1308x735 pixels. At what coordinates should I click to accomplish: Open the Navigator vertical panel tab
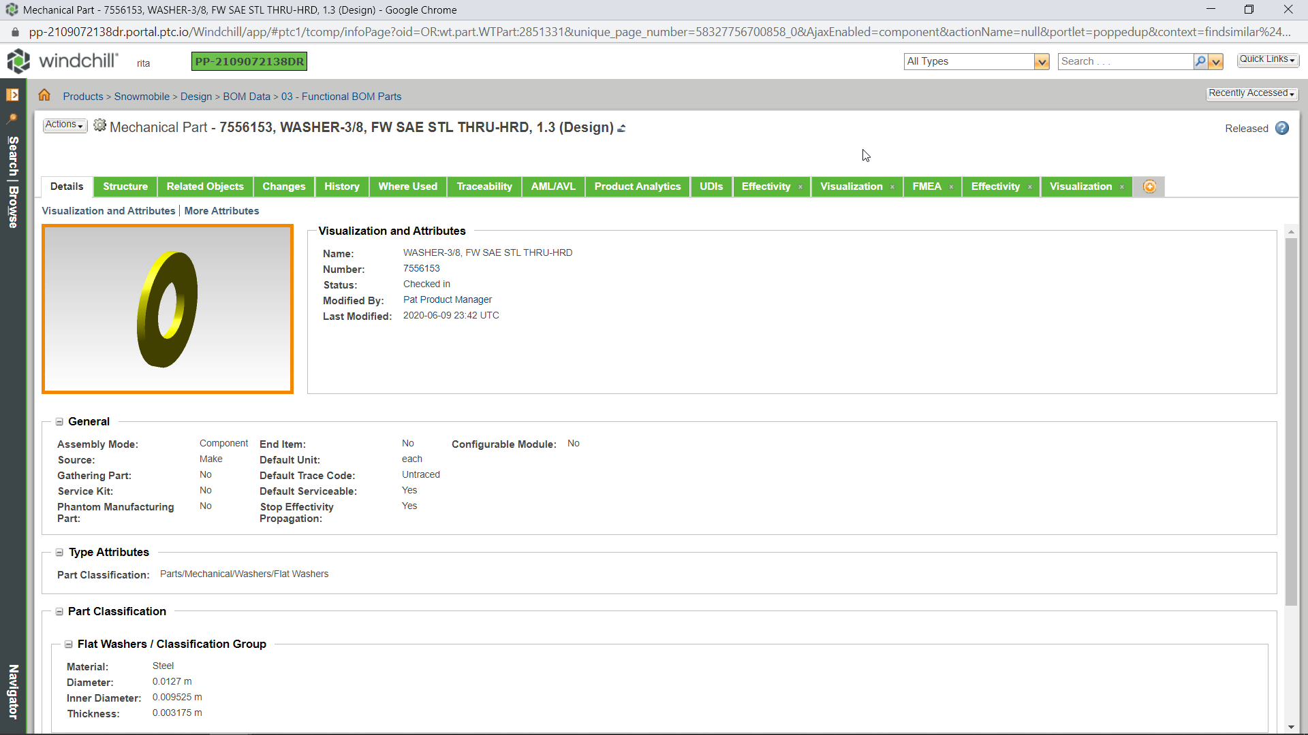[x=13, y=691]
